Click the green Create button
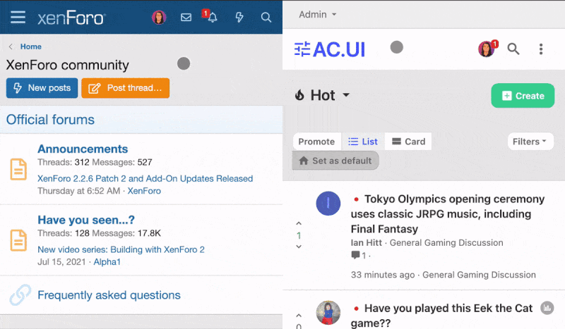This screenshot has width=565, height=329. [x=523, y=96]
